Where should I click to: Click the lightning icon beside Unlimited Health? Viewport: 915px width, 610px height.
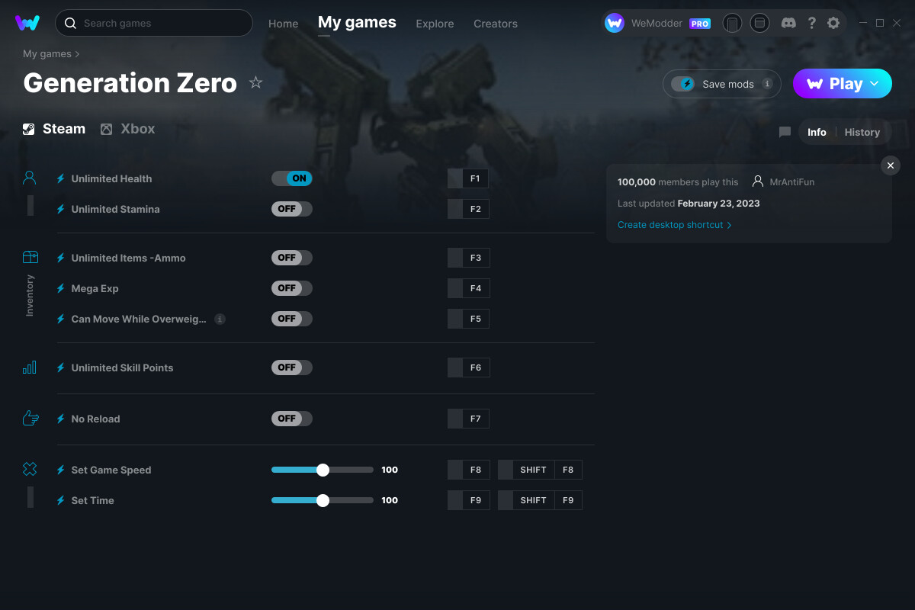coord(60,178)
